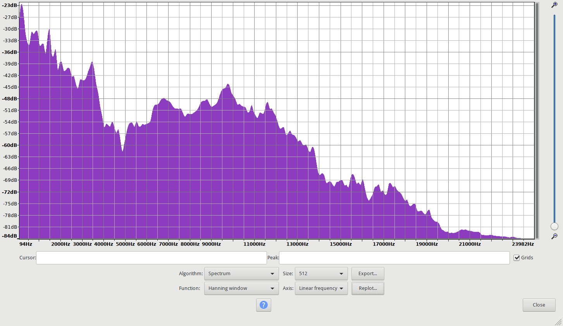Open the Function dropdown showing Hanning window
Screen dimensions: 563x326
241,288
